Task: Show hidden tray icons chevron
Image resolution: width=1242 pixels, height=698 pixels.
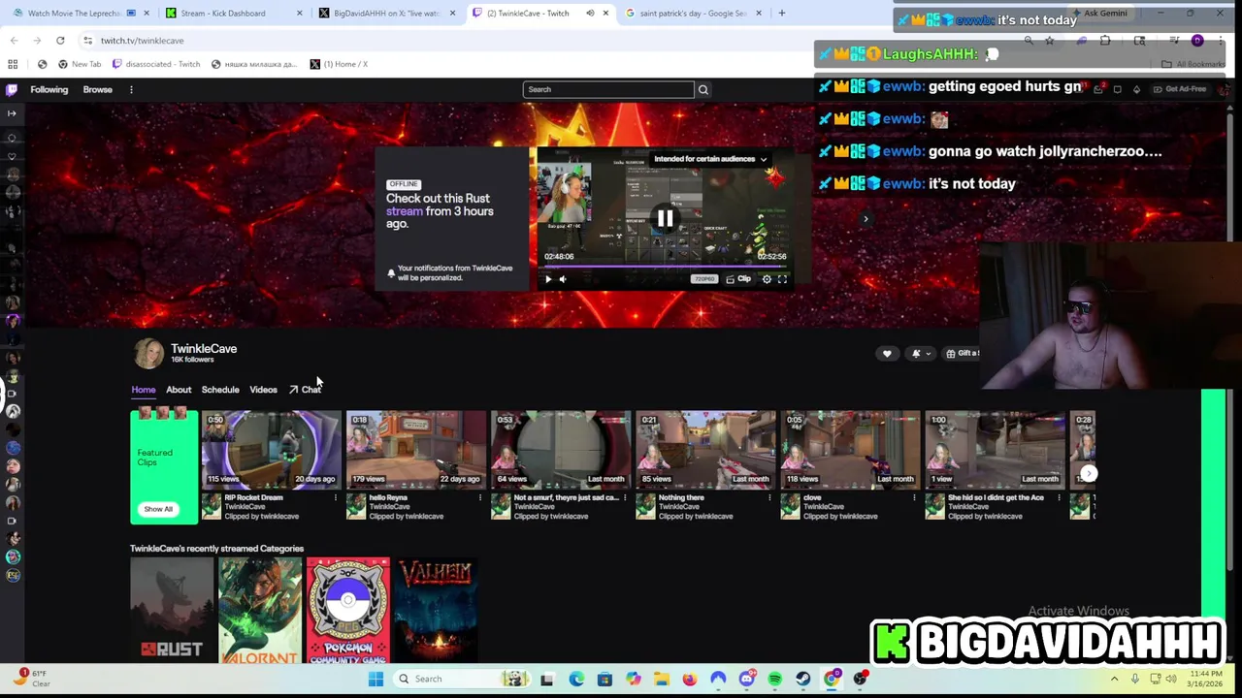Action: pyautogui.click(x=1114, y=679)
